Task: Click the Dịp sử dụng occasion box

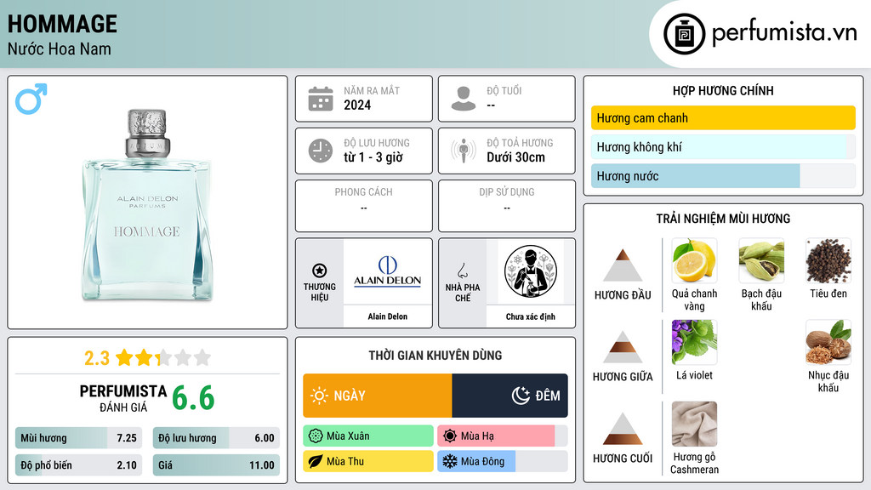Action: [x=507, y=206]
